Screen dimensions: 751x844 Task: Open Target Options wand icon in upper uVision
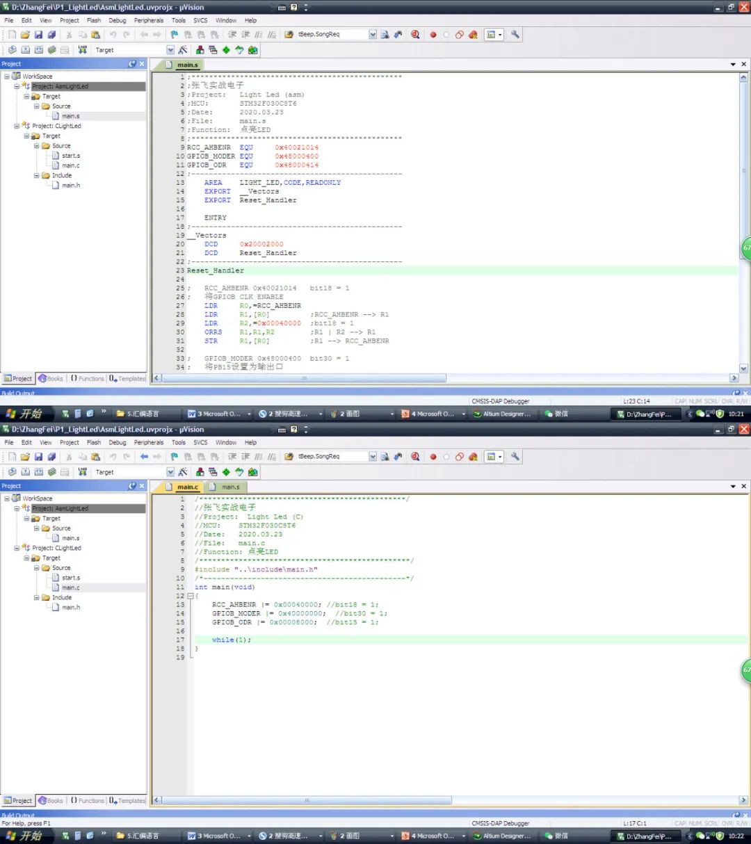pos(183,50)
